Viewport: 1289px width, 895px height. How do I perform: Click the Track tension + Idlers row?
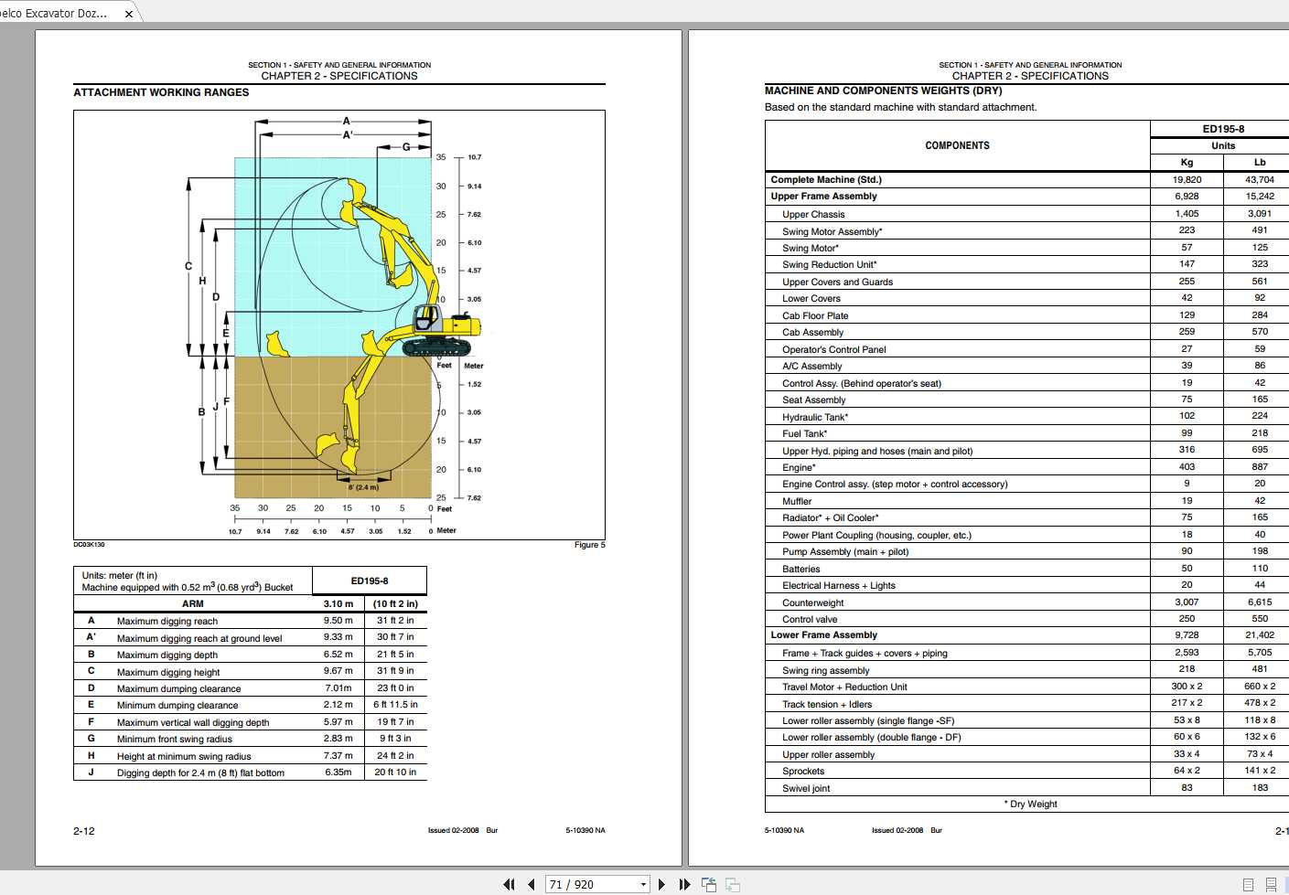[x=1026, y=704]
